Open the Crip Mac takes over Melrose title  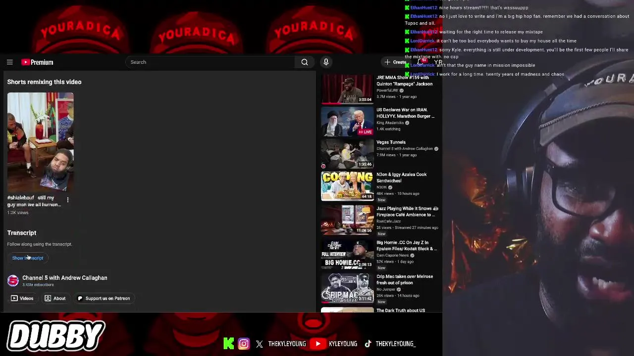[x=405, y=279]
